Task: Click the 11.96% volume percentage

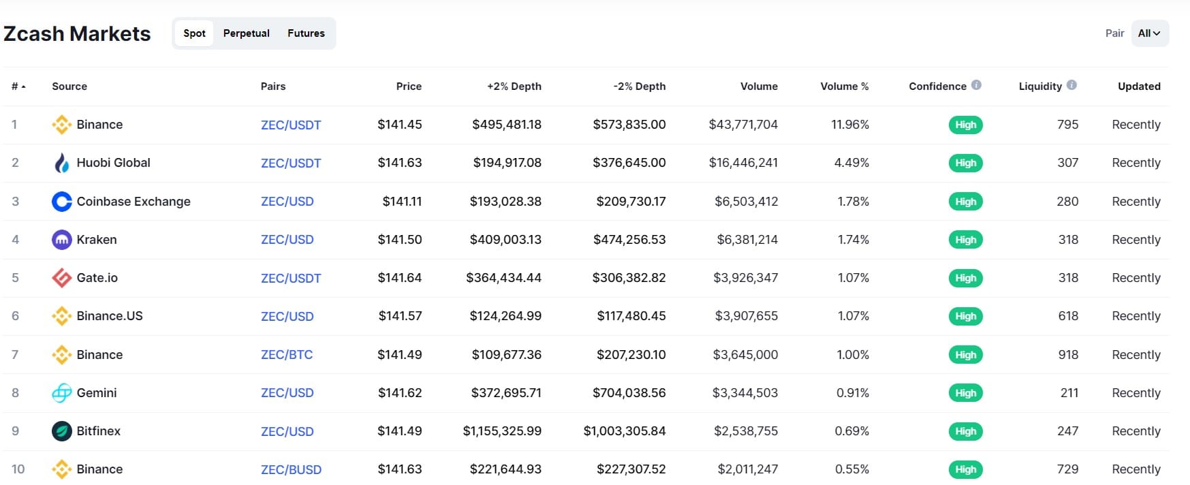Action: click(x=850, y=125)
